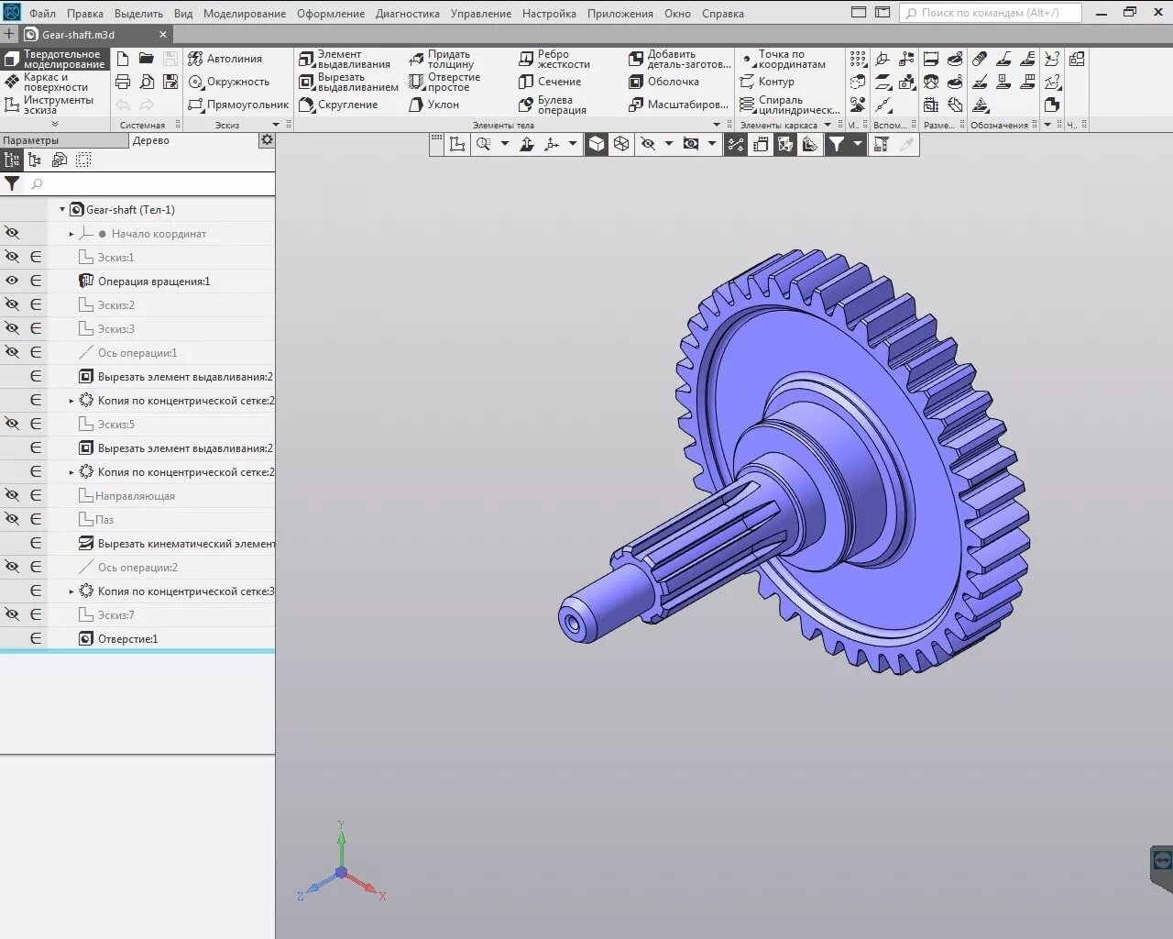
Task: Click the print icon in Системная panel
Action: (123, 82)
